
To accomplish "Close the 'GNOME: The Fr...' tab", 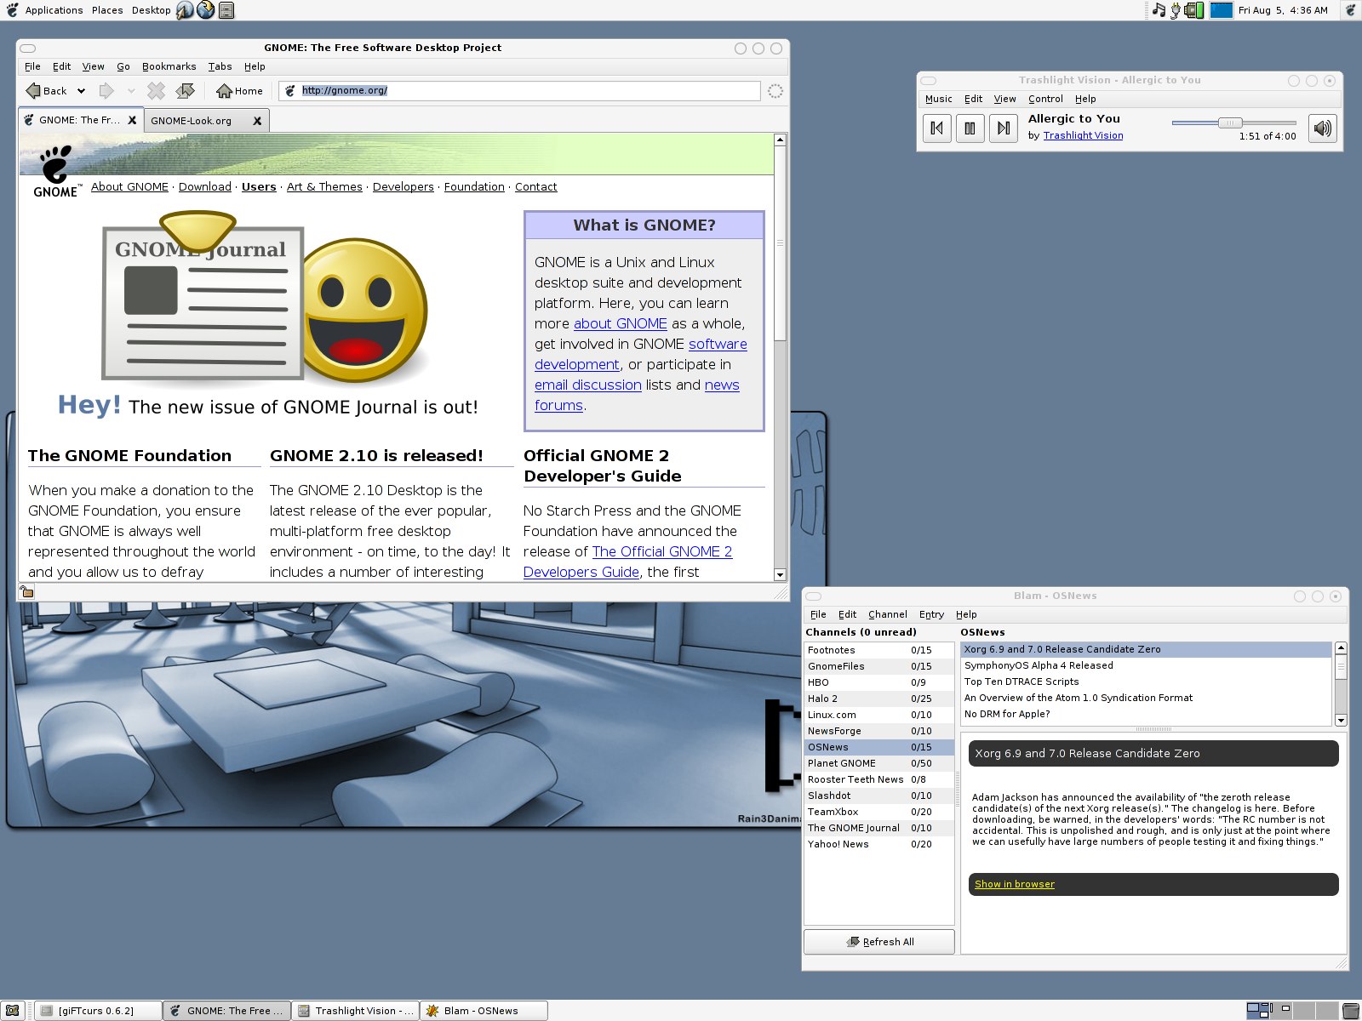I will point(132,120).
